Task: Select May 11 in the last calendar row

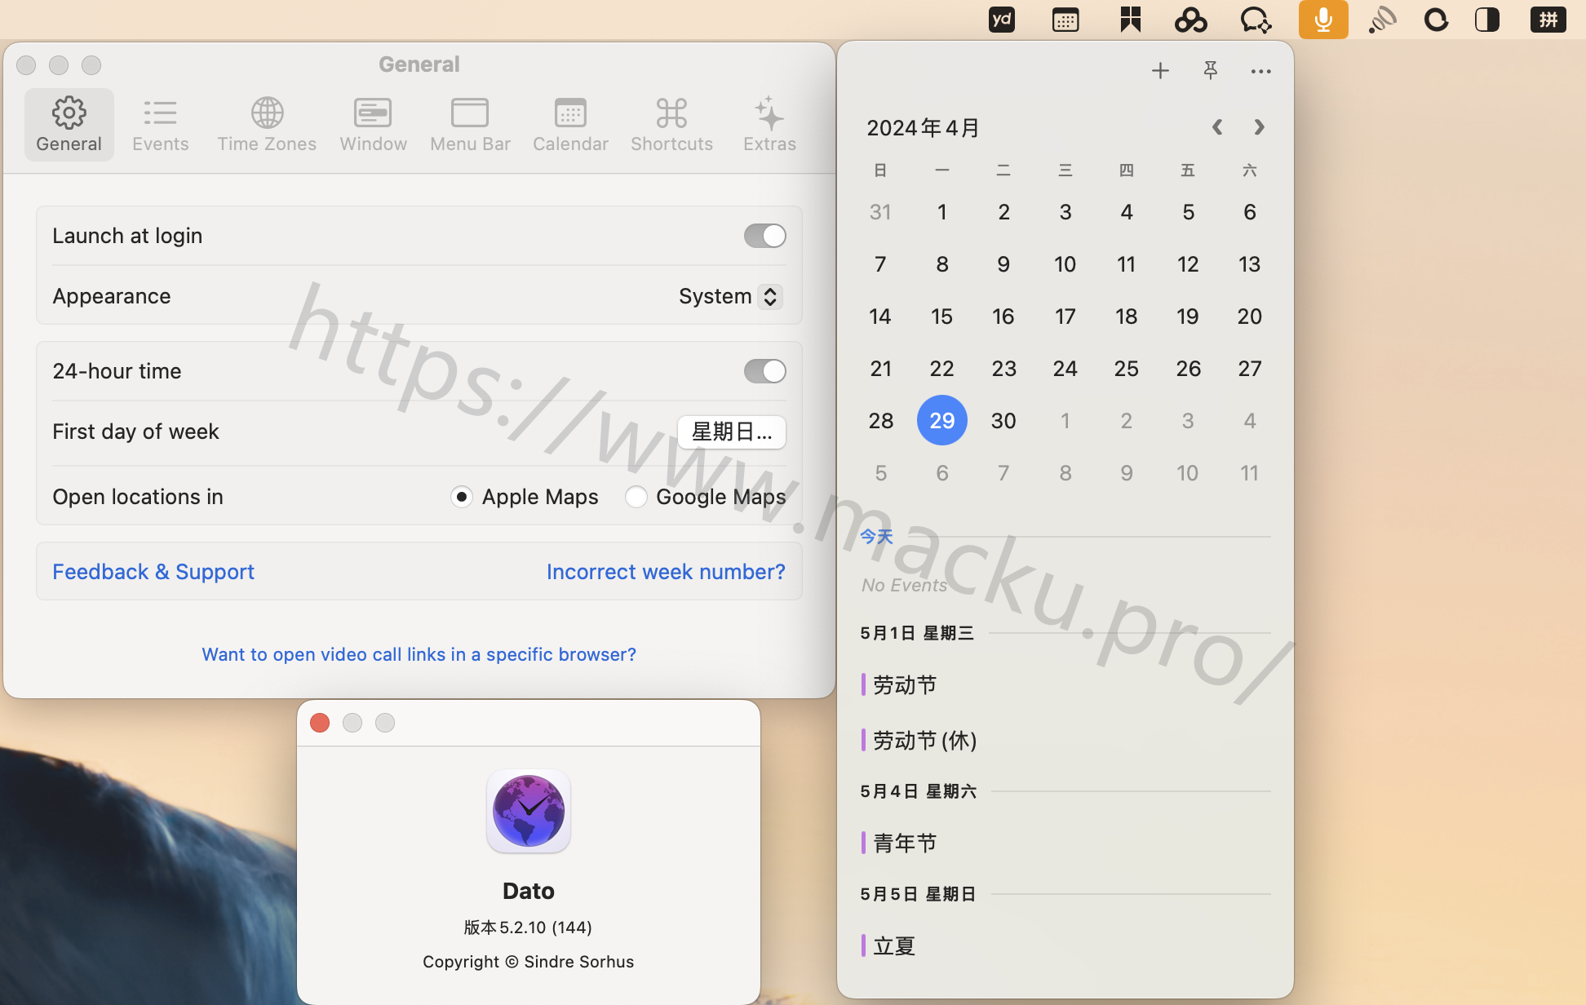Action: point(1249,473)
